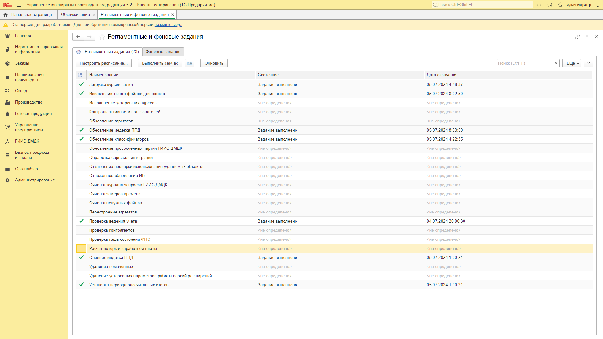603x339 pixels.
Task: Switch to the Обслуживание tab
Action: tap(75, 15)
